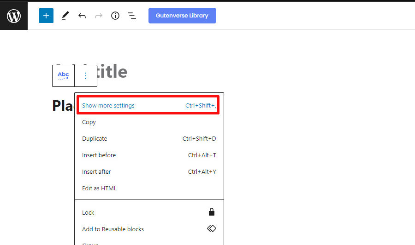415x245 pixels.
Task: Select the Edit pencil tool
Action: (65, 16)
